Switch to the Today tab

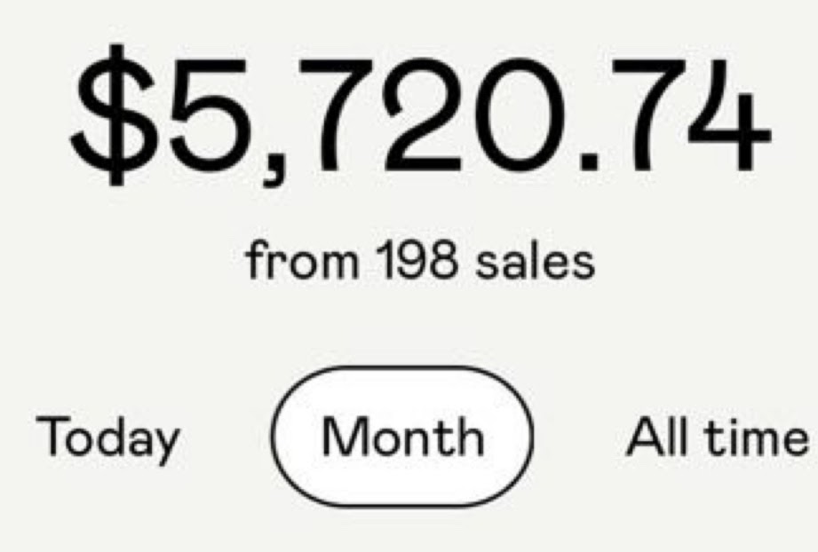(107, 438)
